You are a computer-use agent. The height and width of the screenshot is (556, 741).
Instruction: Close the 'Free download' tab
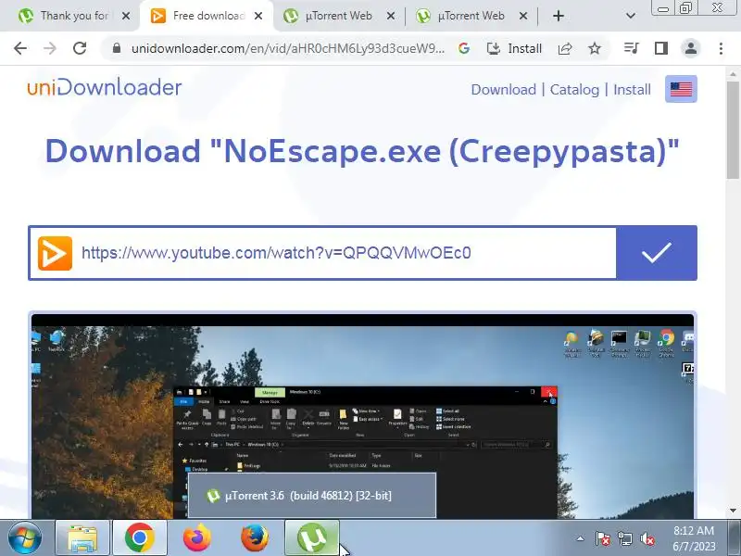(x=258, y=16)
